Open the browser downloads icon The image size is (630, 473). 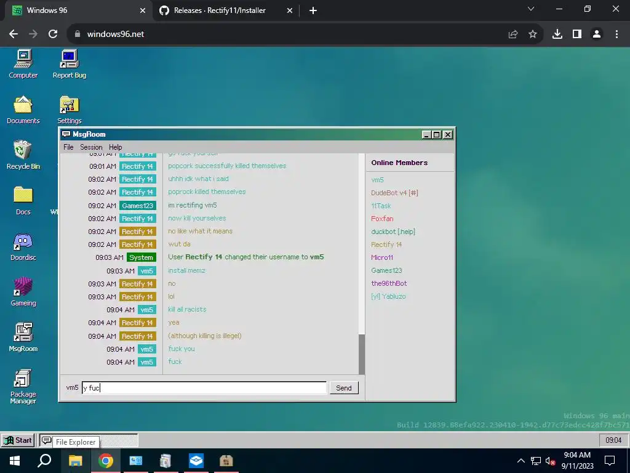[557, 34]
